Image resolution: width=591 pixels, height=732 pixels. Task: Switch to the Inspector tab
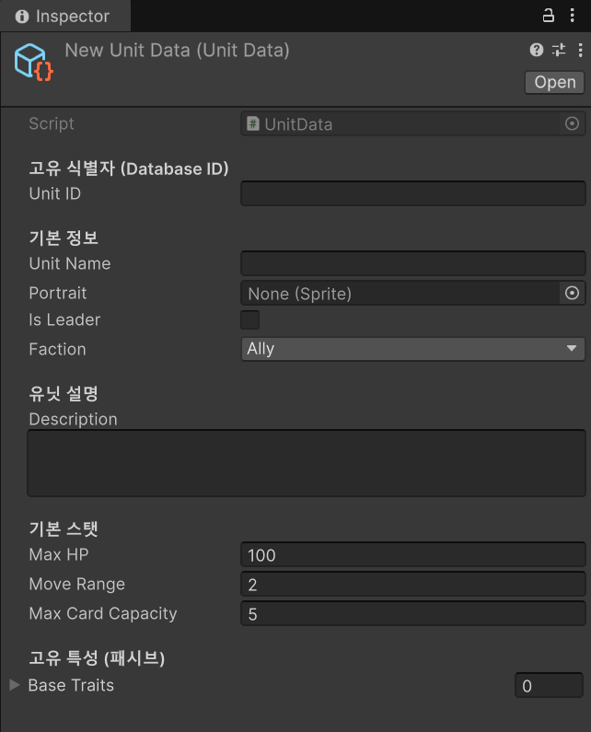click(64, 17)
